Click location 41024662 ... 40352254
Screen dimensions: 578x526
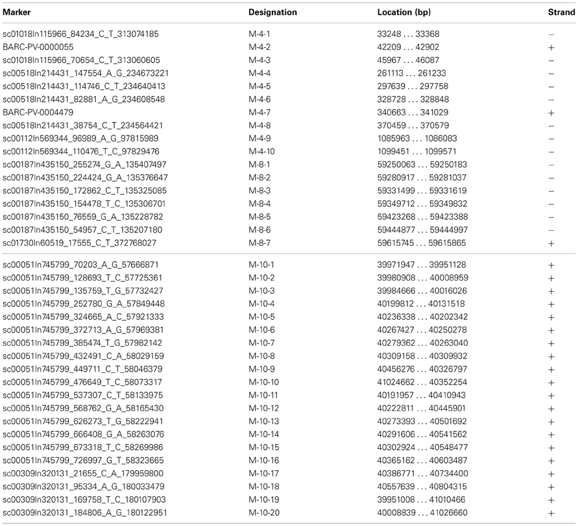(422, 382)
